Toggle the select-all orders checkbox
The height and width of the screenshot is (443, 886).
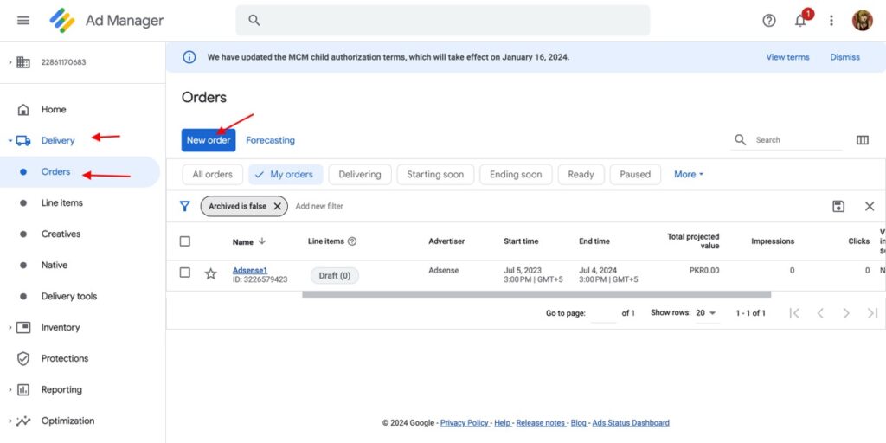(x=185, y=241)
